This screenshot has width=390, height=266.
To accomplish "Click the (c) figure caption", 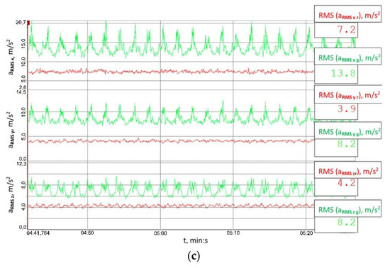I will [x=194, y=256].
